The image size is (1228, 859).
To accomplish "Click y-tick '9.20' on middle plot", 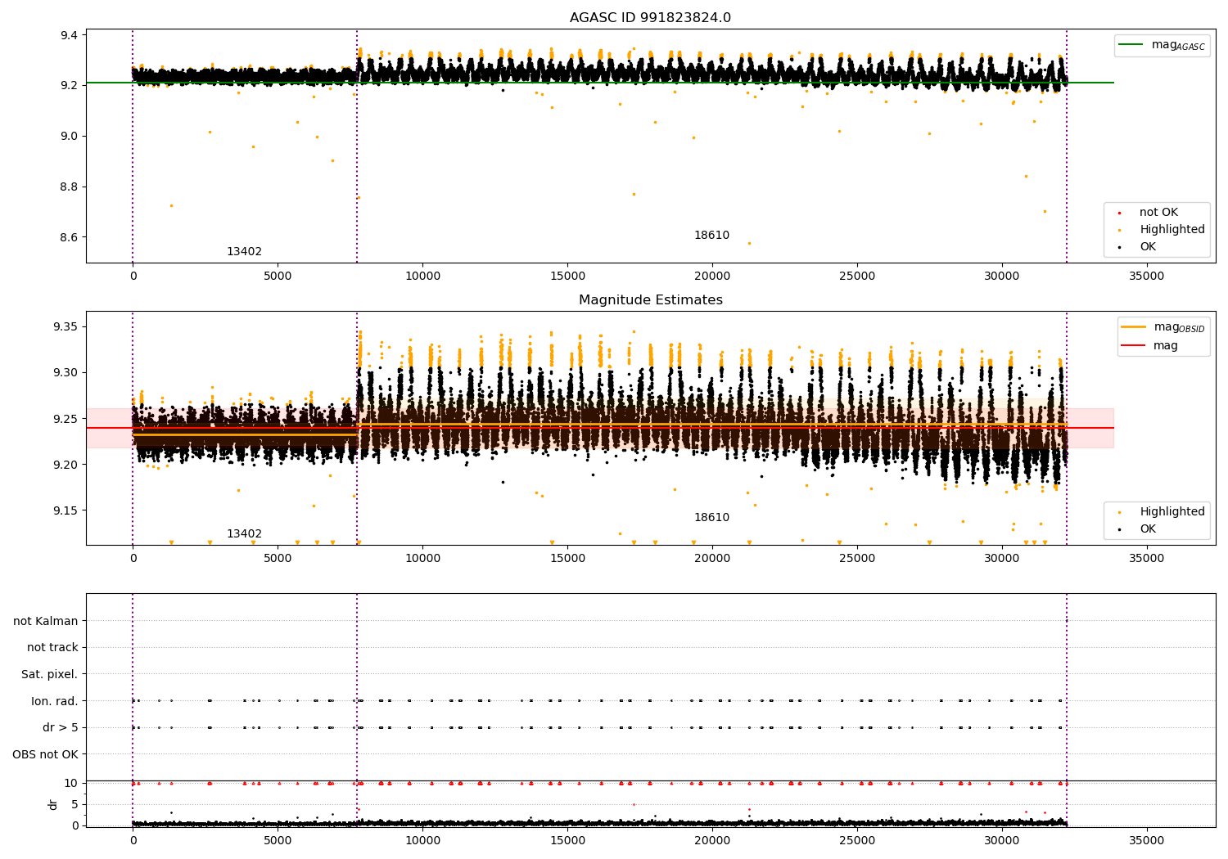I will pos(65,465).
